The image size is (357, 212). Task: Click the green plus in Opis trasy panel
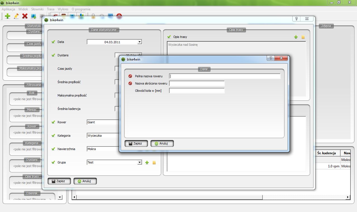click(296, 37)
